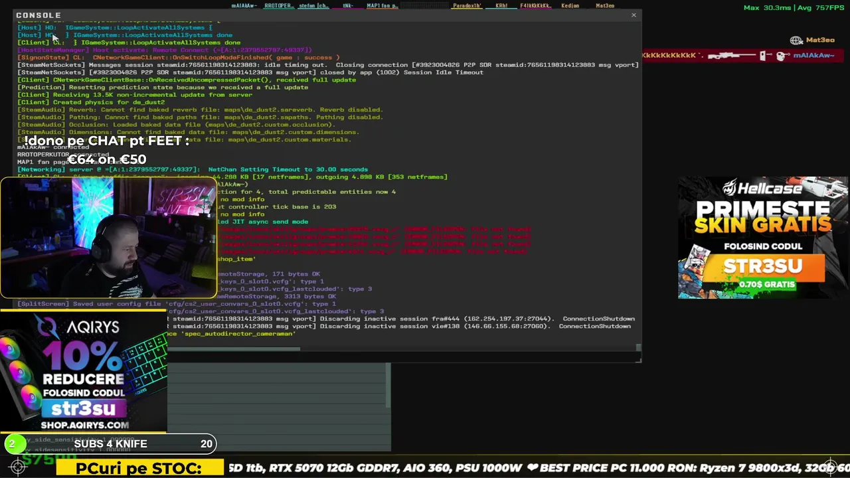Screen dimensions: 850x478
Task: Click mAIAkAw~ victim name in killfeed
Action: coord(813,56)
